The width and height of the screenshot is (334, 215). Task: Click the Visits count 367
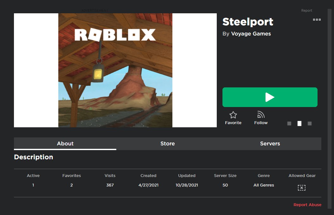point(110,185)
